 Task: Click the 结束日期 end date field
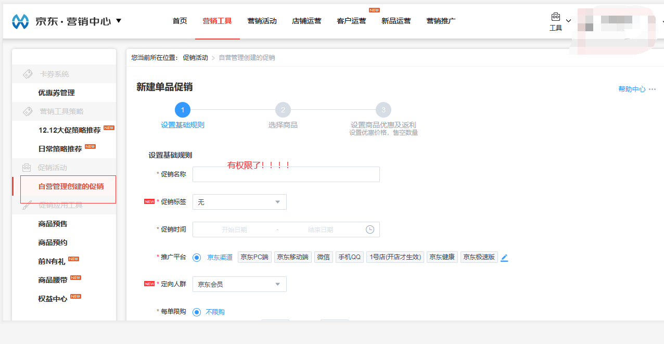[321, 230]
